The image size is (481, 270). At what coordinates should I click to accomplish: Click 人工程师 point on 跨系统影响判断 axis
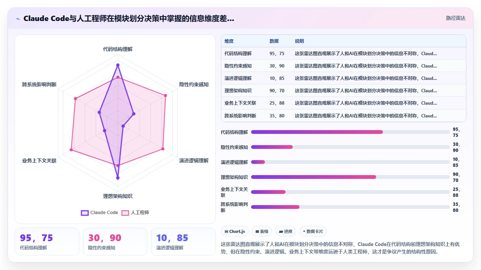(x=76, y=99)
